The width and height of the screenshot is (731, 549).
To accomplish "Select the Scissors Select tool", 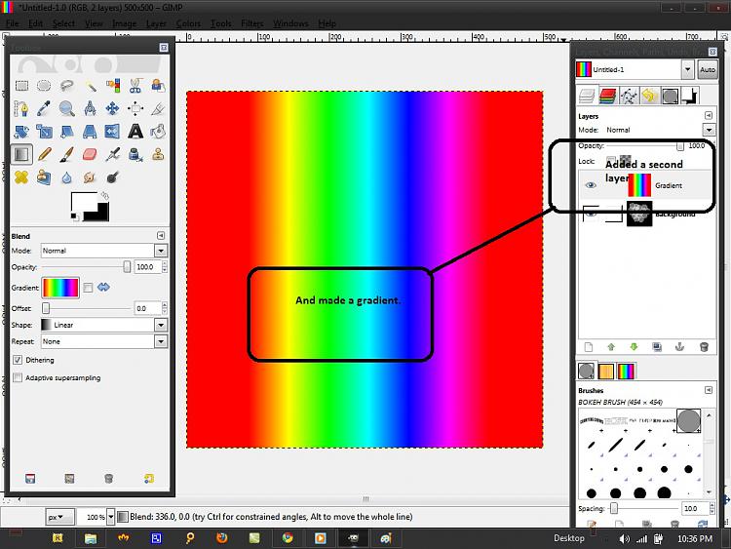I will point(135,86).
